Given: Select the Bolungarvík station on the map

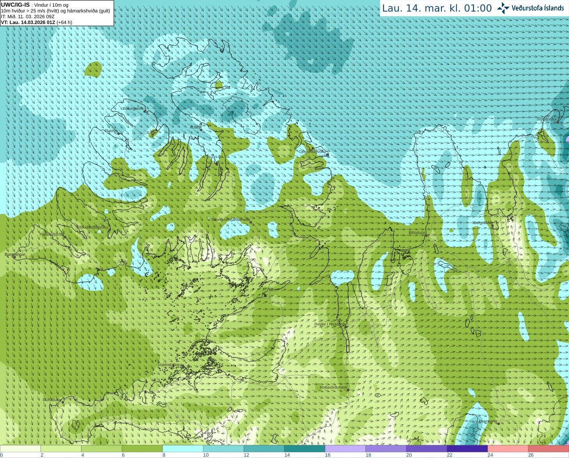Looking at the screenshot, I should coord(133,108).
